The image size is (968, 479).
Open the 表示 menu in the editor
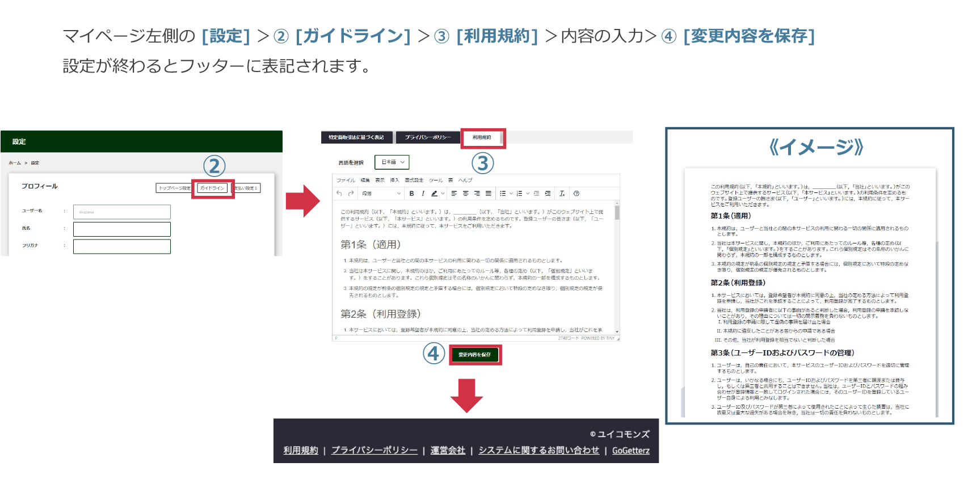pos(380,180)
